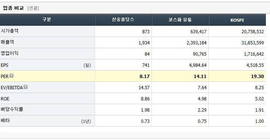Select the 배당수익률 row label
The height and width of the screenshot is (140, 270).
pyautogui.click(x=12, y=109)
